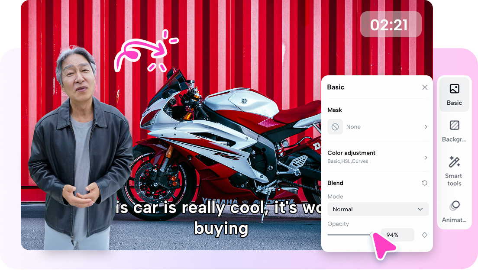Click the 'Basic,HSL,Curves' subtitle text

pos(348,161)
